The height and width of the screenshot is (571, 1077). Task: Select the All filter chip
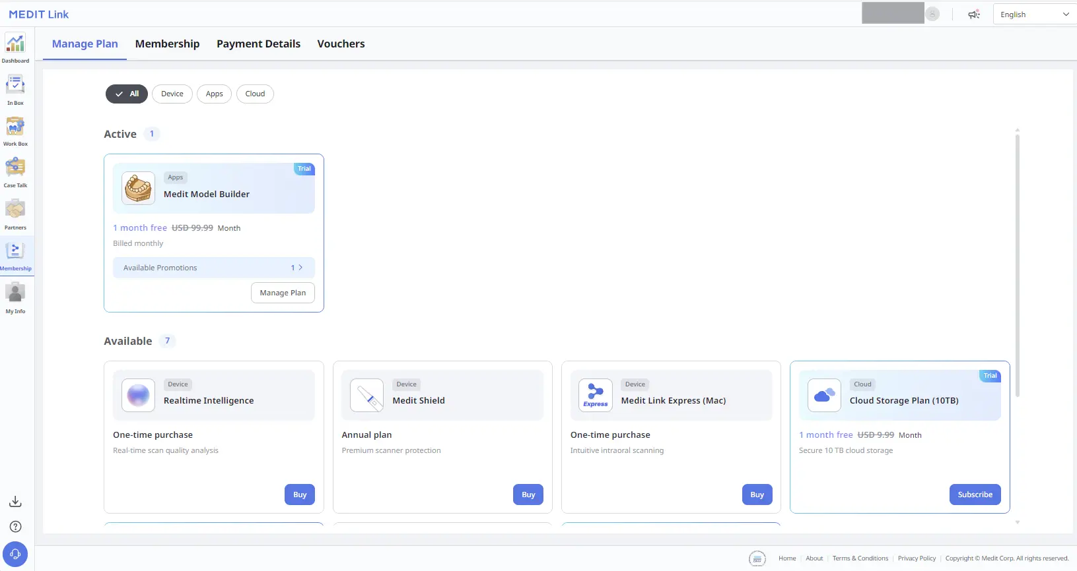127,94
